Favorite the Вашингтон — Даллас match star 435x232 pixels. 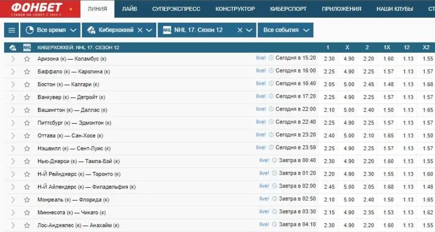click(27, 110)
